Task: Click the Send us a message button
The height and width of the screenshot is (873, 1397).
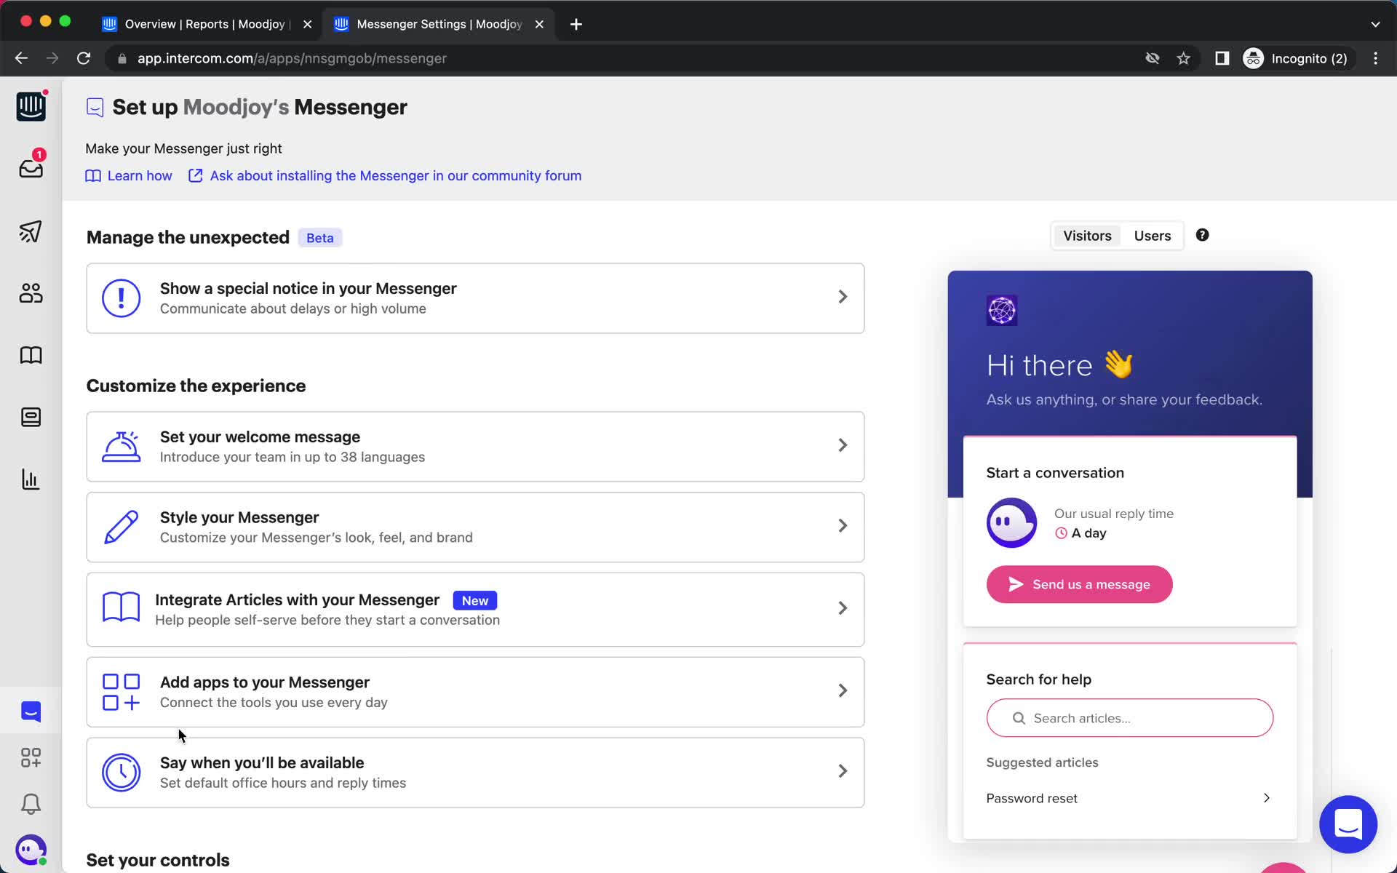Action: [1079, 584]
